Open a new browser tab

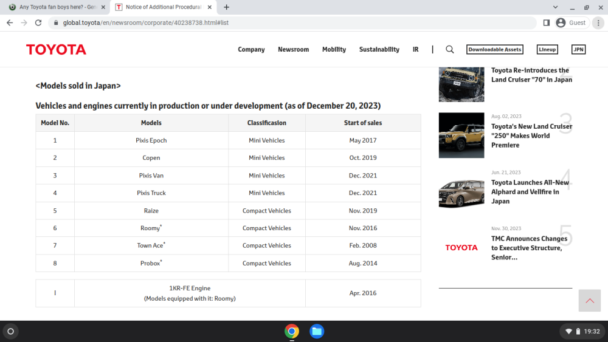(x=226, y=7)
